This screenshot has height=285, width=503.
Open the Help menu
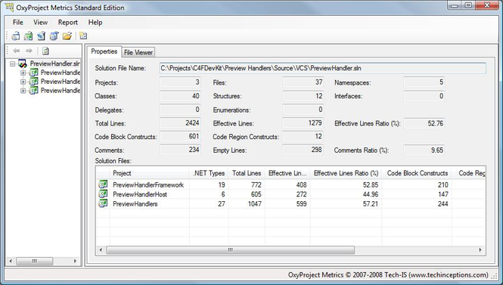pyautogui.click(x=95, y=22)
